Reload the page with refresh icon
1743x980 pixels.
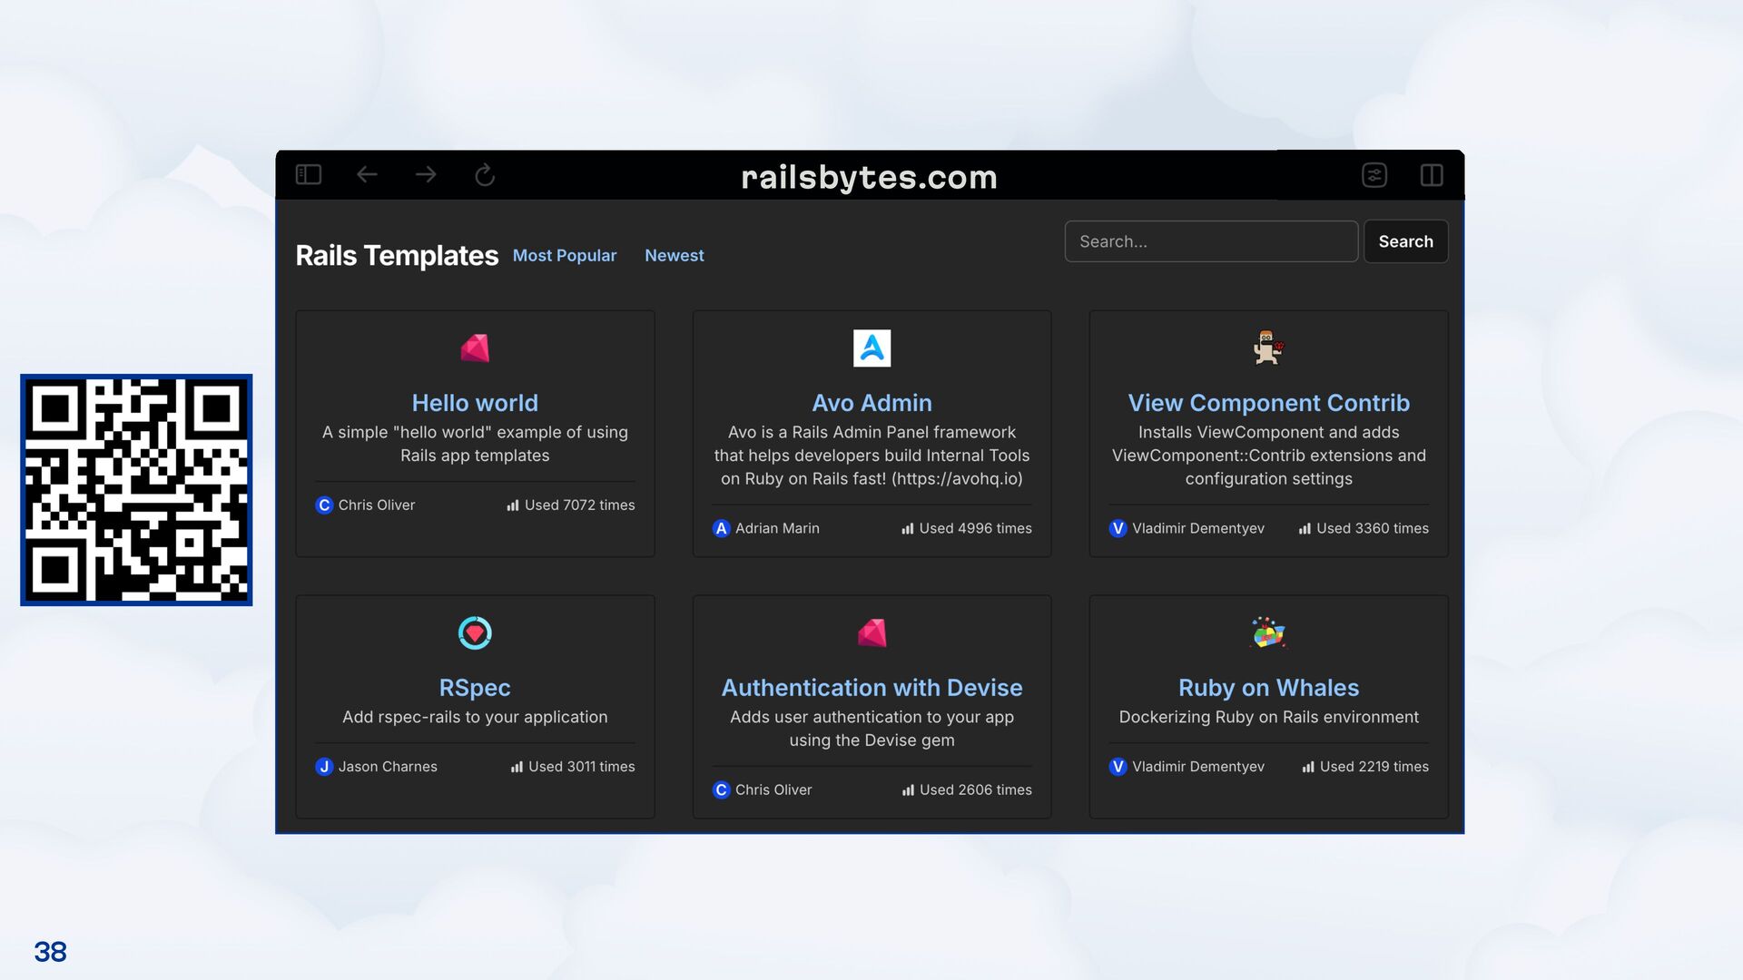click(485, 174)
